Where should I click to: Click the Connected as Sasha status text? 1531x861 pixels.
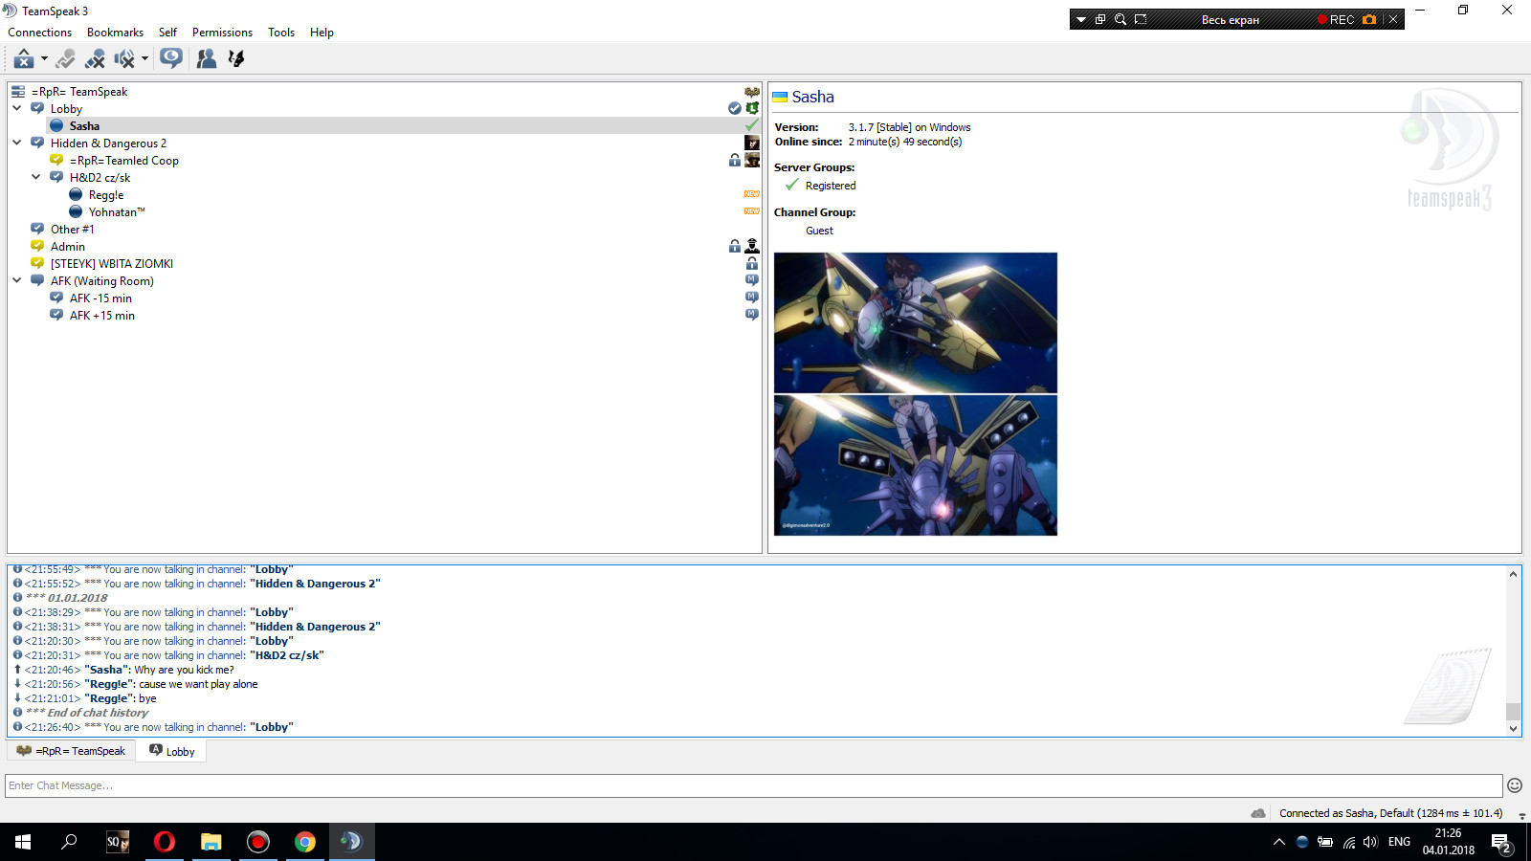tap(1391, 813)
